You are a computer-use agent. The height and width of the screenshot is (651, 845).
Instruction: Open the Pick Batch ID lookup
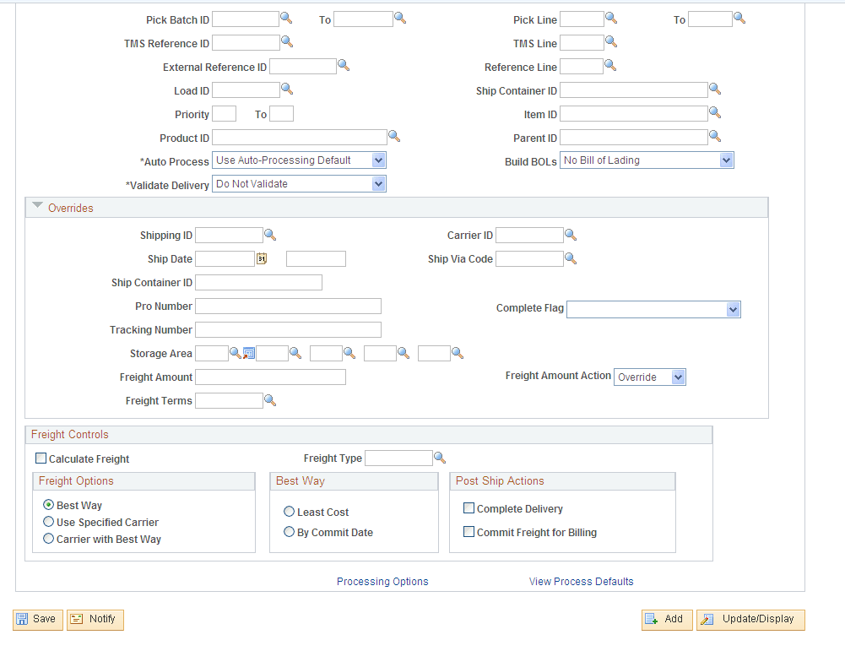(286, 18)
